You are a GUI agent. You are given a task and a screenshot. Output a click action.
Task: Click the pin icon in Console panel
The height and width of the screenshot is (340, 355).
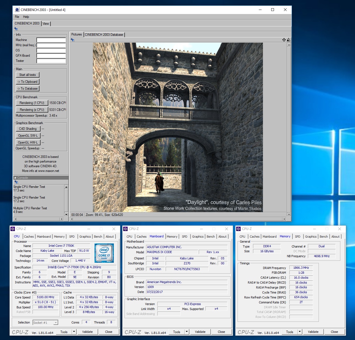(16, 182)
